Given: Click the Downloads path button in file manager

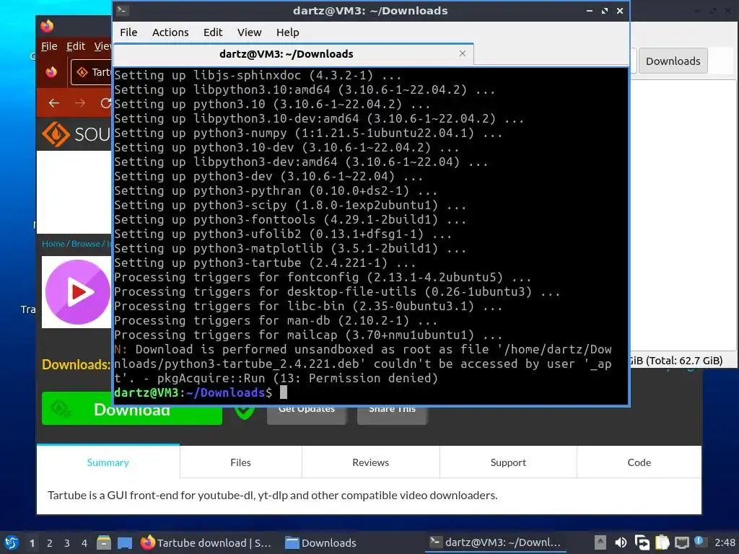Looking at the screenshot, I should coord(673,61).
